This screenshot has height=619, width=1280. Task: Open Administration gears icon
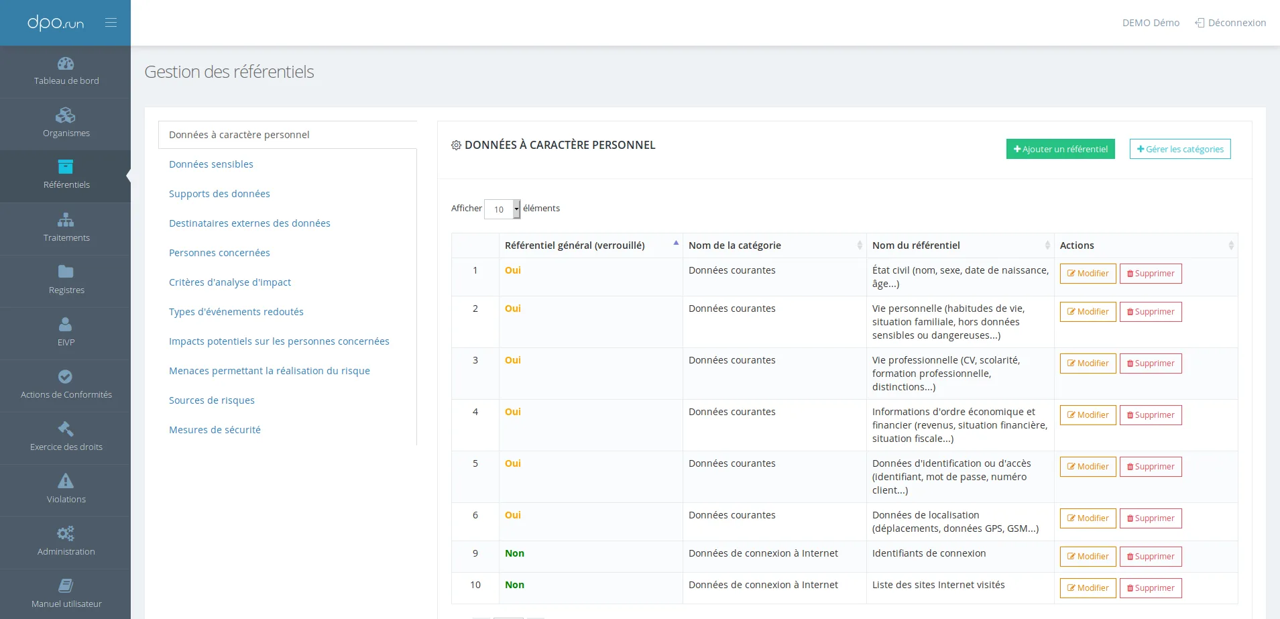(x=66, y=533)
